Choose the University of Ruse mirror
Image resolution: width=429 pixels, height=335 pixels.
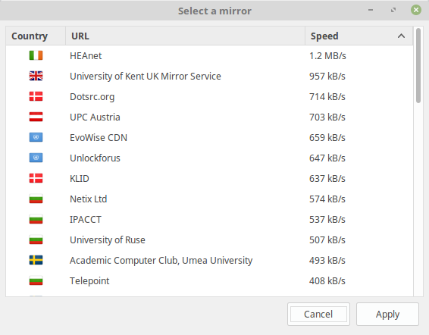(x=209, y=240)
